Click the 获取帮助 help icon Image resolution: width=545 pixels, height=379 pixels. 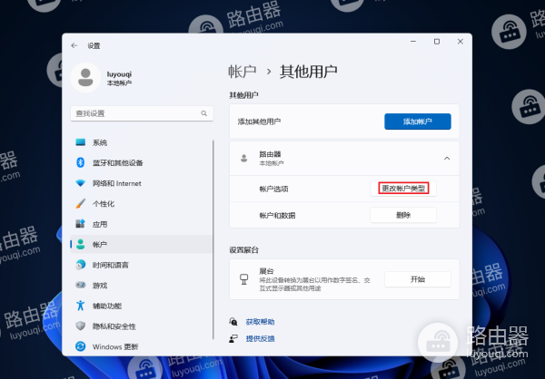(233, 322)
